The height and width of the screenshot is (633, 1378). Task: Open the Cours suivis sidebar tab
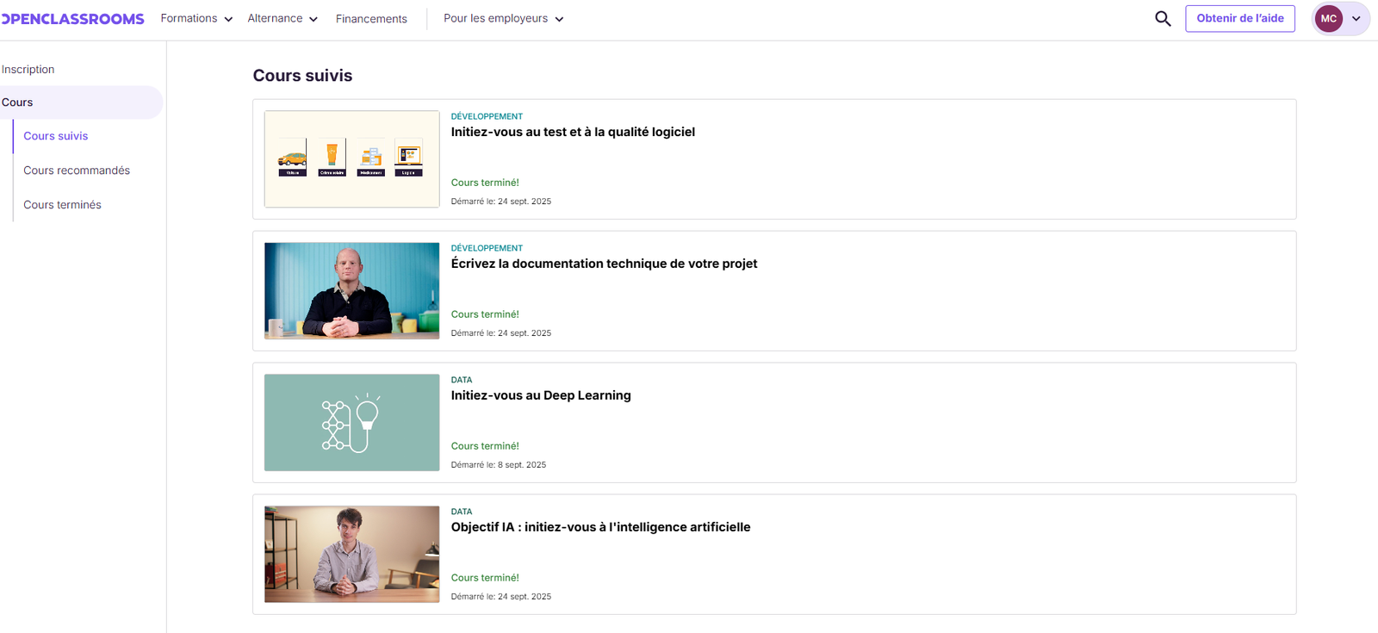[x=56, y=136]
